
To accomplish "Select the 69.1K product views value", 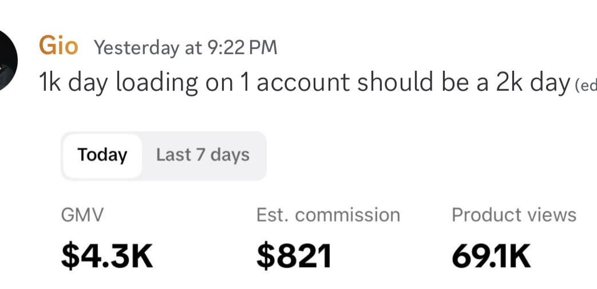I will [x=491, y=256].
